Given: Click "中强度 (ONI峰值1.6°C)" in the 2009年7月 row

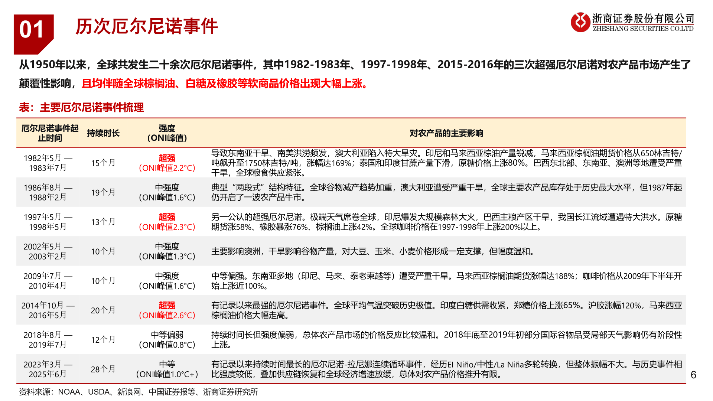Looking at the screenshot, I should (x=167, y=281).
